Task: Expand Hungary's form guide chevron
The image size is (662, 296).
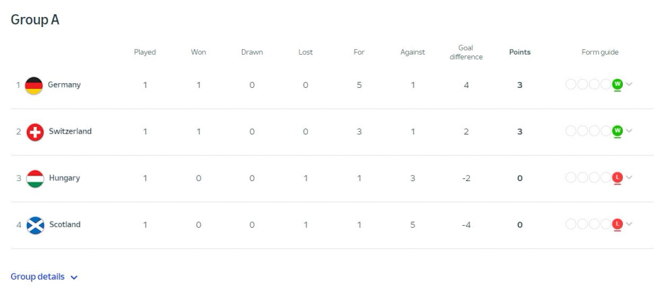Action: pyautogui.click(x=629, y=177)
